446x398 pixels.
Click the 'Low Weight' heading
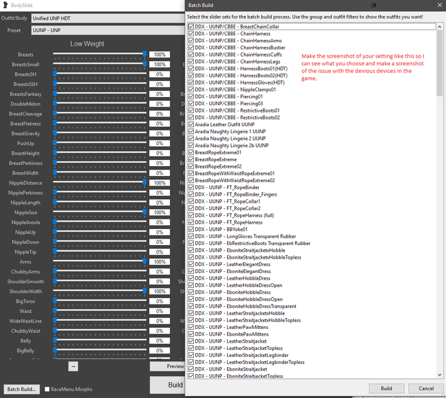87,44
